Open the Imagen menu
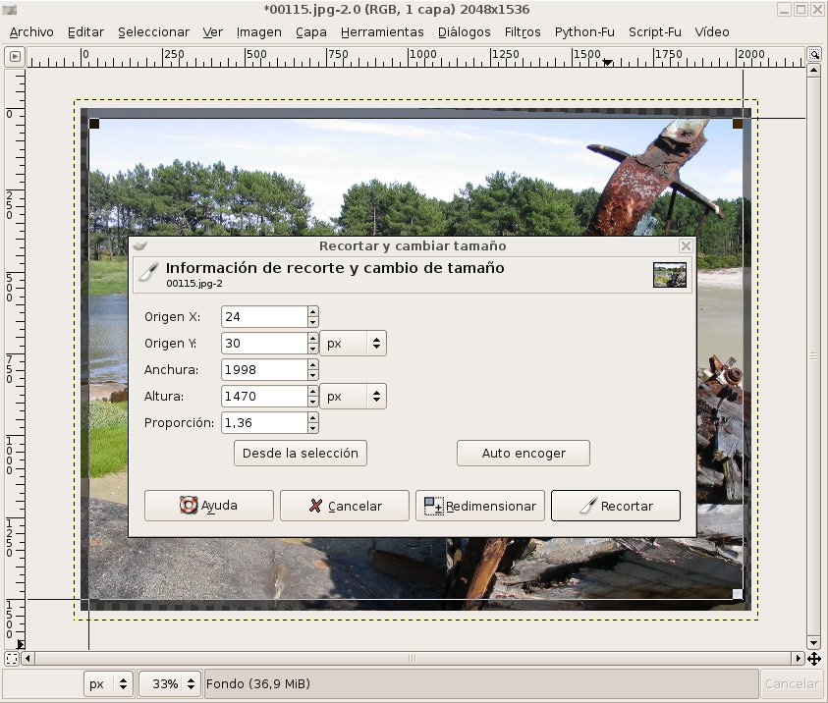828x703 pixels. (x=258, y=32)
